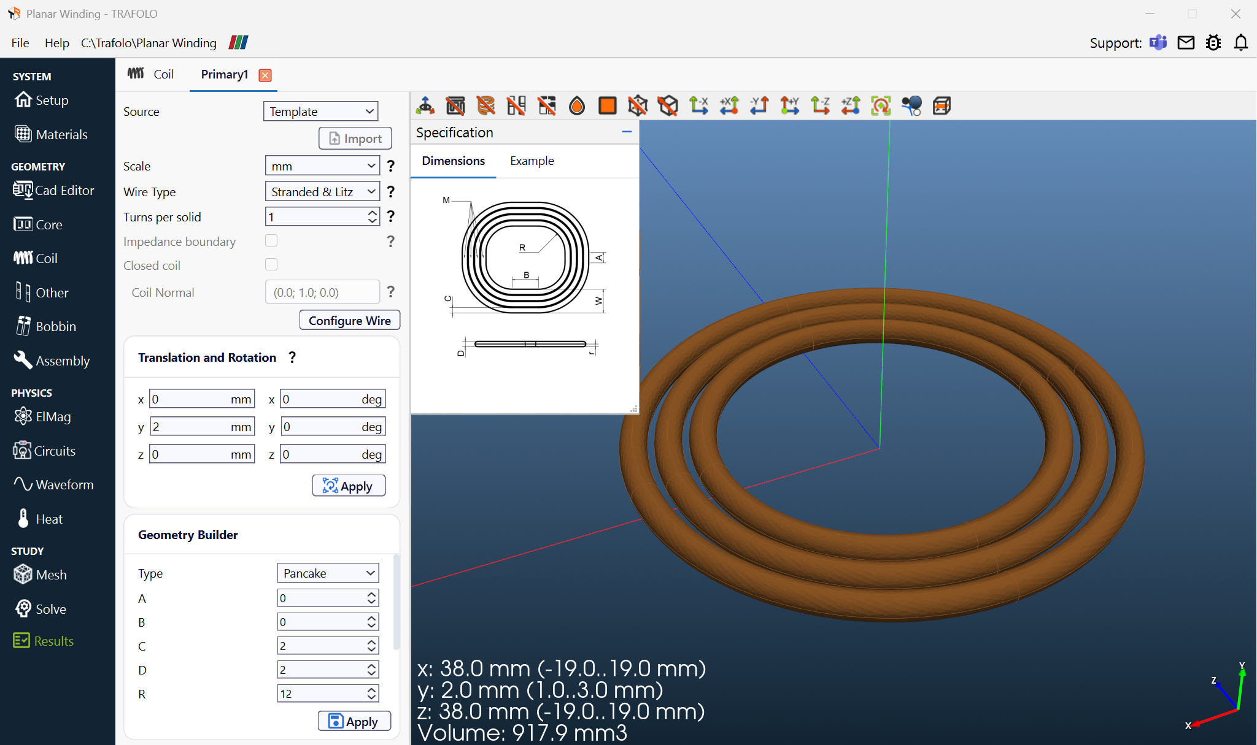
Task: Go to Bobbin geometry section
Action: (x=45, y=326)
